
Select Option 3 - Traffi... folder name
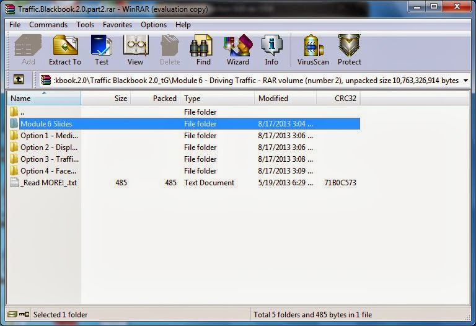50,159
